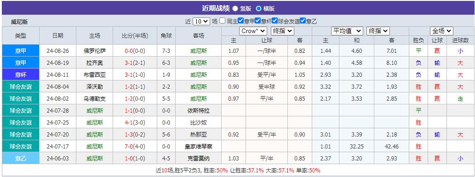The height and width of the screenshot is (177, 475).
Task: Click 球会友谊 label on 24-08-04 row
Action: click(x=21, y=87)
